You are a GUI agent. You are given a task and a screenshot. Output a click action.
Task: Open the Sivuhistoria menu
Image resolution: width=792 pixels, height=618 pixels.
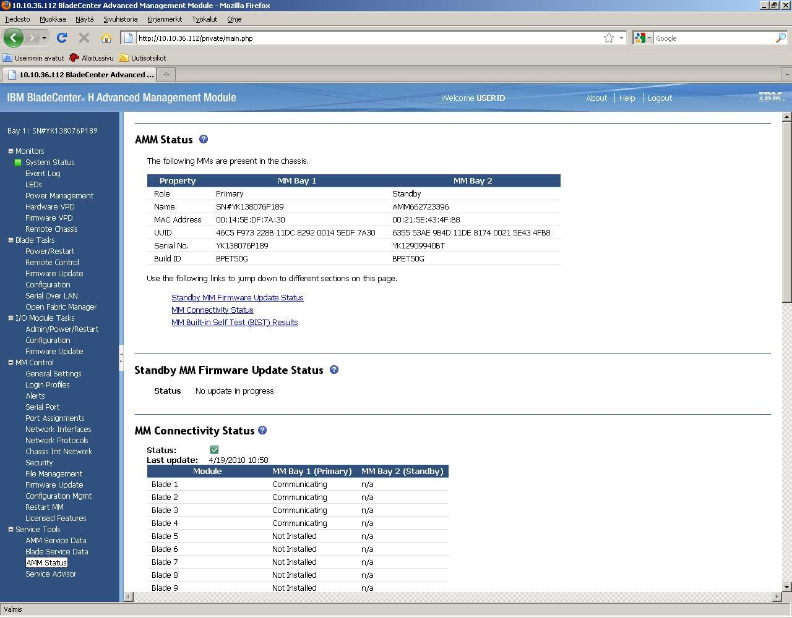(x=120, y=19)
